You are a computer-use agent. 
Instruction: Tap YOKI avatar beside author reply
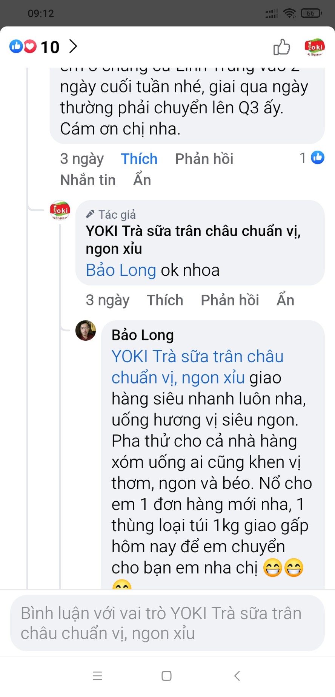[60, 210]
